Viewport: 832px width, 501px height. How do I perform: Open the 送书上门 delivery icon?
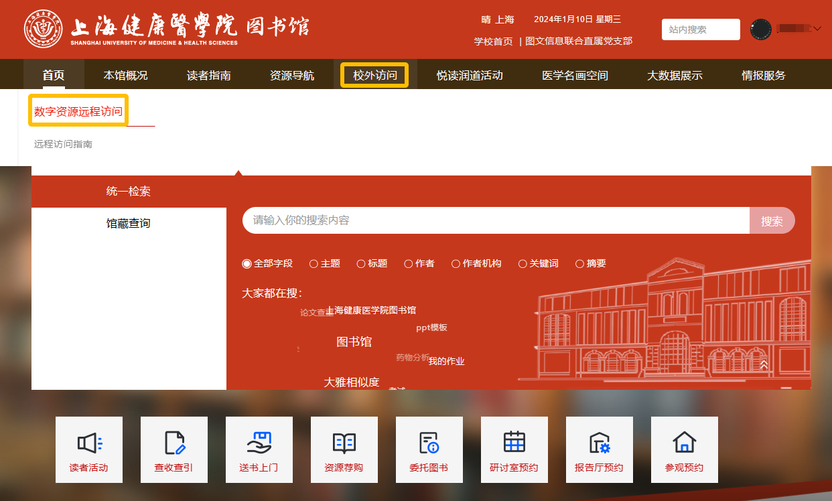pos(259,443)
